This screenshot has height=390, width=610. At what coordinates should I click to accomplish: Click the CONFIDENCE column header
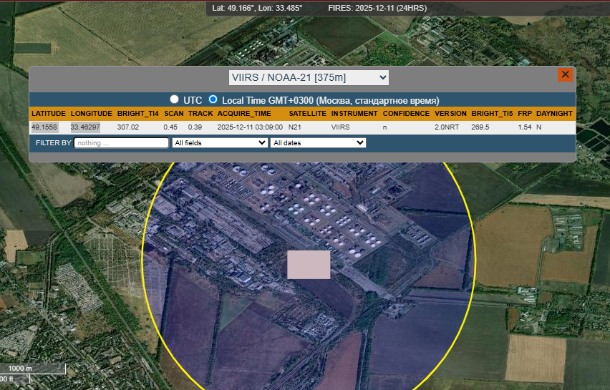(406, 114)
